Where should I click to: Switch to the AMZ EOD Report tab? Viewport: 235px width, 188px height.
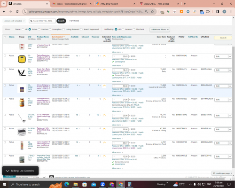point(116,4)
